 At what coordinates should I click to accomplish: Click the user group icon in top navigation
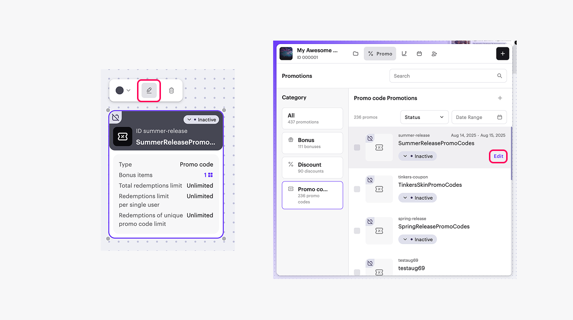tap(434, 53)
